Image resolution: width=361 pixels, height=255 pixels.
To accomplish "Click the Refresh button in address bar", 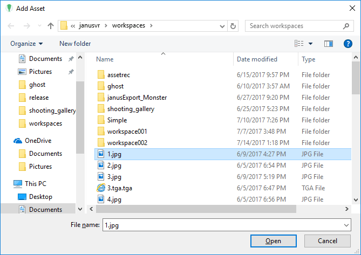I will [x=233, y=26].
